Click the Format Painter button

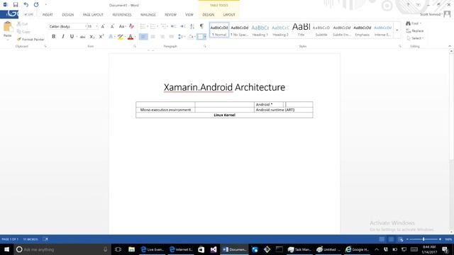click(31, 40)
